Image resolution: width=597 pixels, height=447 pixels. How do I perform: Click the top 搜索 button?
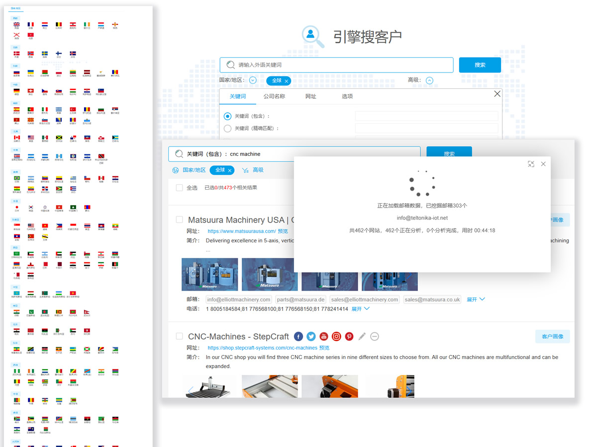coord(480,65)
